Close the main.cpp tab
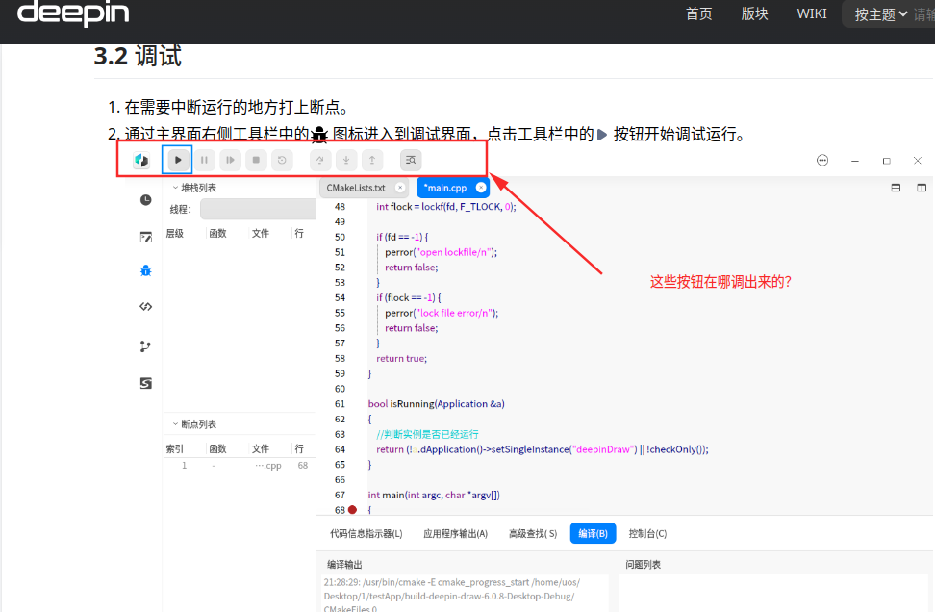The width and height of the screenshot is (935, 612). [481, 188]
